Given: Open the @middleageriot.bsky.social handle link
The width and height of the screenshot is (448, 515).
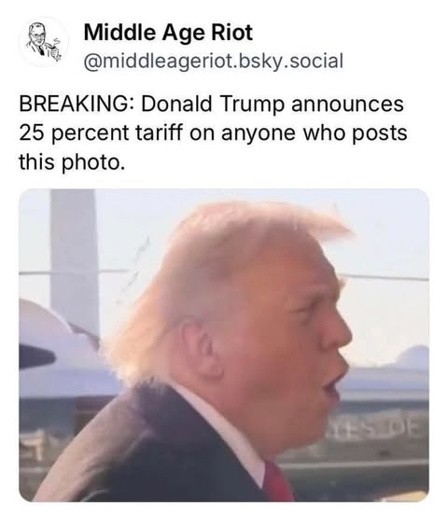Looking at the screenshot, I should [x=214, y=61].
